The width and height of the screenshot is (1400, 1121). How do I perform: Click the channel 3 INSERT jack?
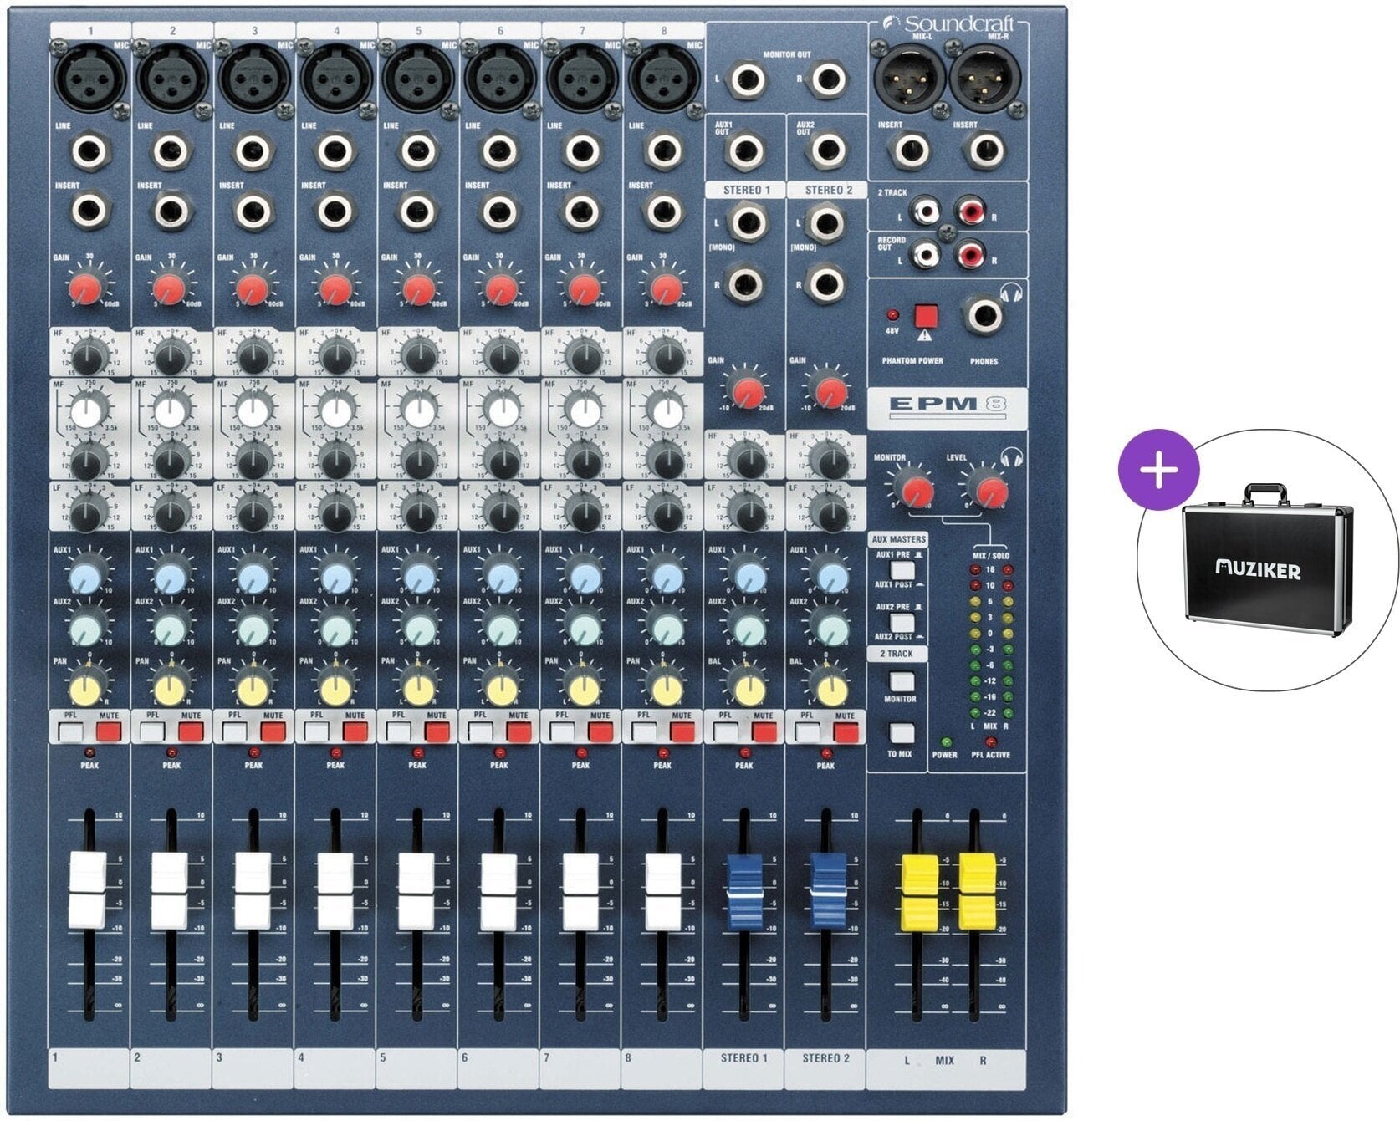point(252,211)
